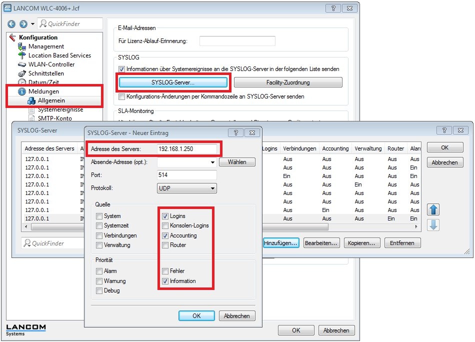475x342 pixels.
Task: Select the Location Based Services icon
Action: coord(22,55)
